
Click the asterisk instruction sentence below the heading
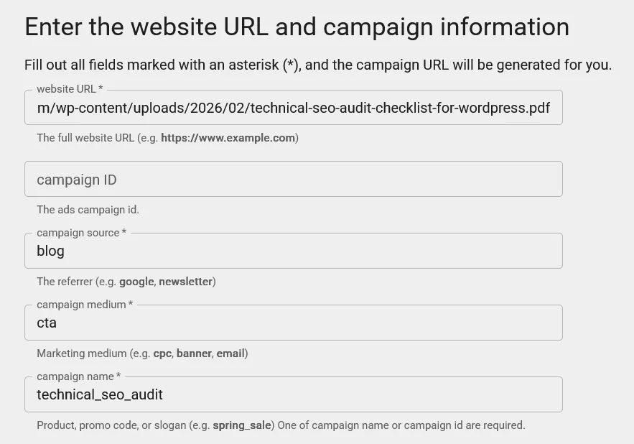[318, 65]
